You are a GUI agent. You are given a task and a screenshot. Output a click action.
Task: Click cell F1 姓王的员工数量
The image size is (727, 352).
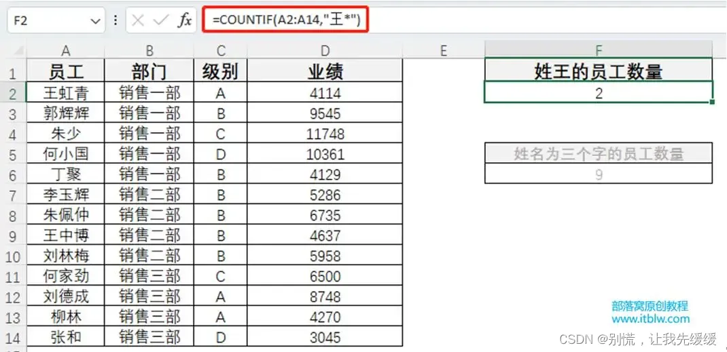(x=599, y=72)
